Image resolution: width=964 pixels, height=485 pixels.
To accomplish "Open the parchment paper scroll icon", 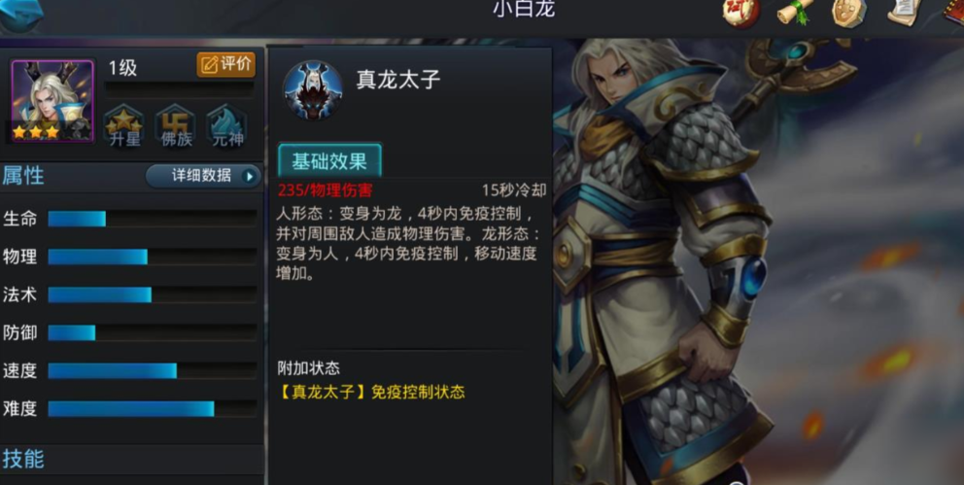I will pyautogui.click(x=904, y=12).
